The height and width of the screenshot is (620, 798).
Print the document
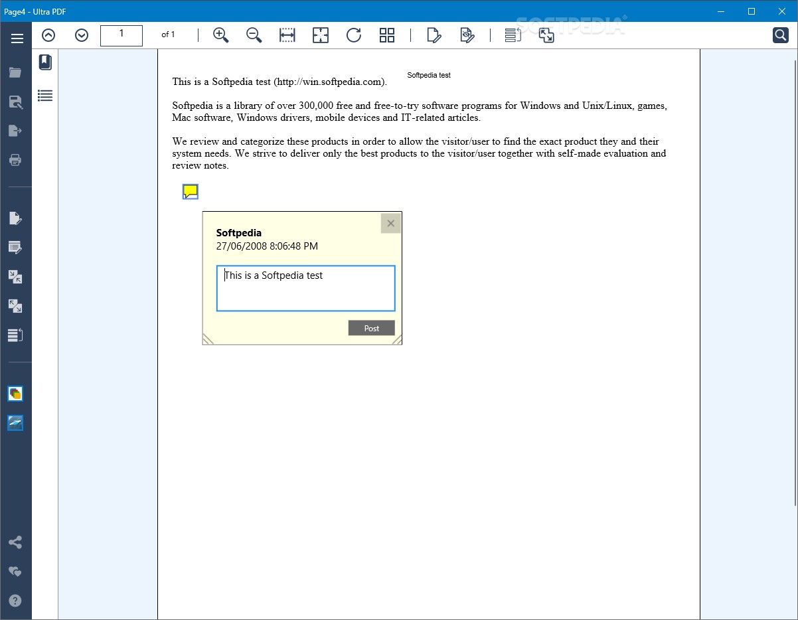click(15, 160)
